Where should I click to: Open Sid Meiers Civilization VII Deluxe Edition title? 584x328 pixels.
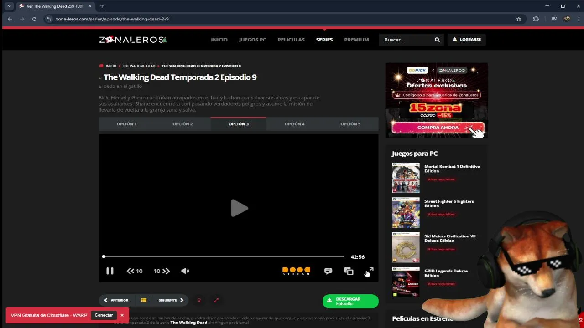pyautogui.click(x=450, y=238)
